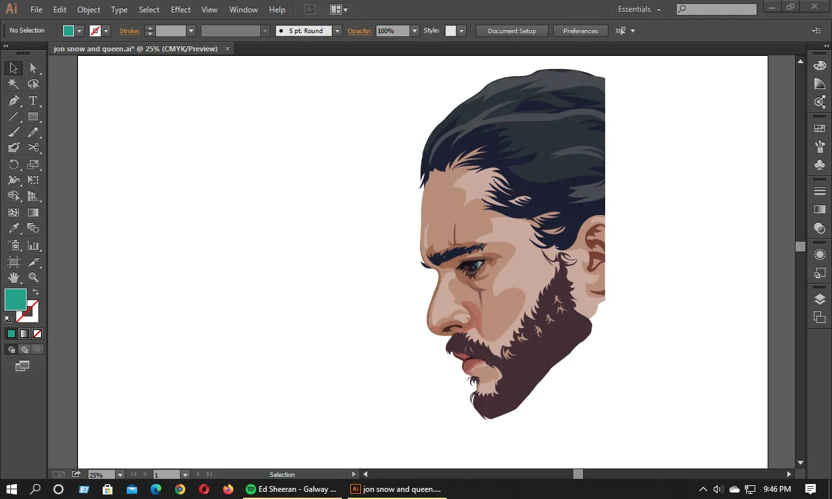Select the Symbol Sprayer tool
This screenshot has width=832, height=499.
(13, 246)
